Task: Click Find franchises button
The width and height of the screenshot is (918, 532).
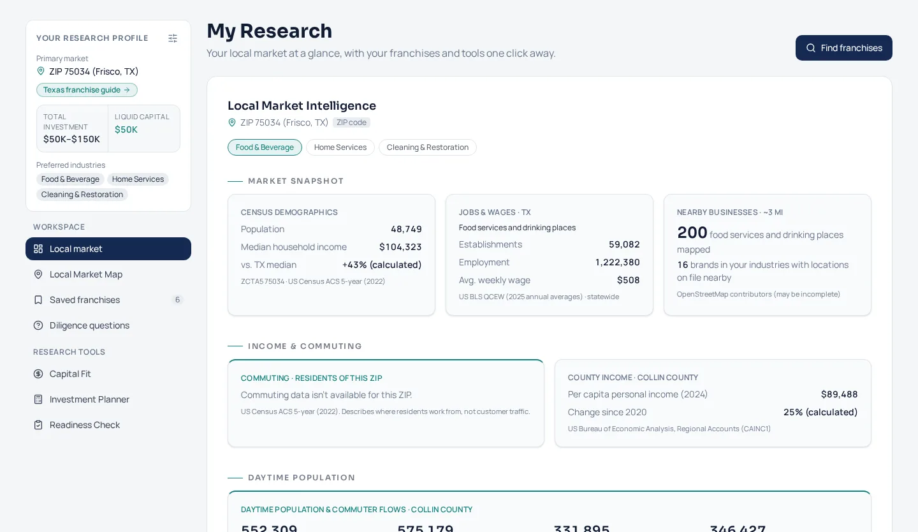Action: point(844,48)
